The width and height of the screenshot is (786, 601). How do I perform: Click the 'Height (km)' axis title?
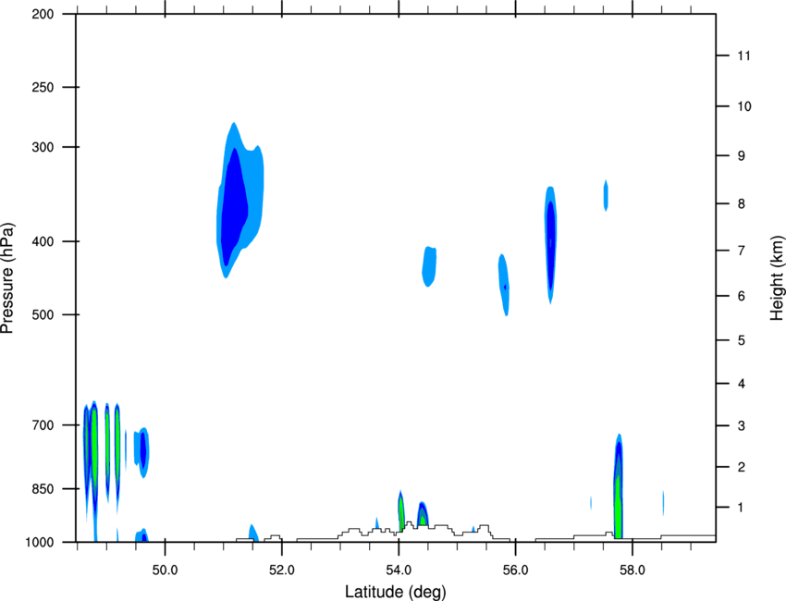click(777, 278)
